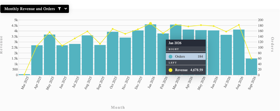Click the 5k tick on left axis
Image resolution: width=280 pixels, height=111 pixels.
point(16,20)
